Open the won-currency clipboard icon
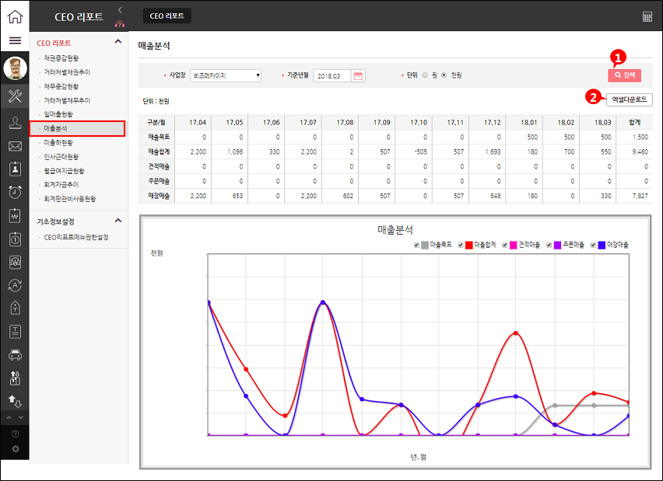The width and height of the screenshot is (663, 481). [x=15, y=216]
